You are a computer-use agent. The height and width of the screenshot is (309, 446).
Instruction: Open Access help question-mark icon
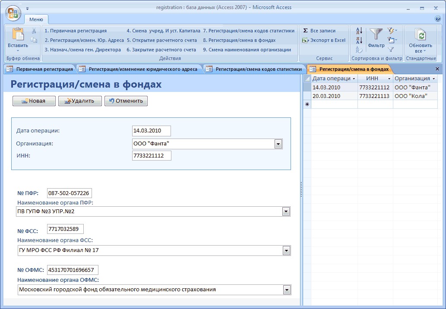point(438,19)
